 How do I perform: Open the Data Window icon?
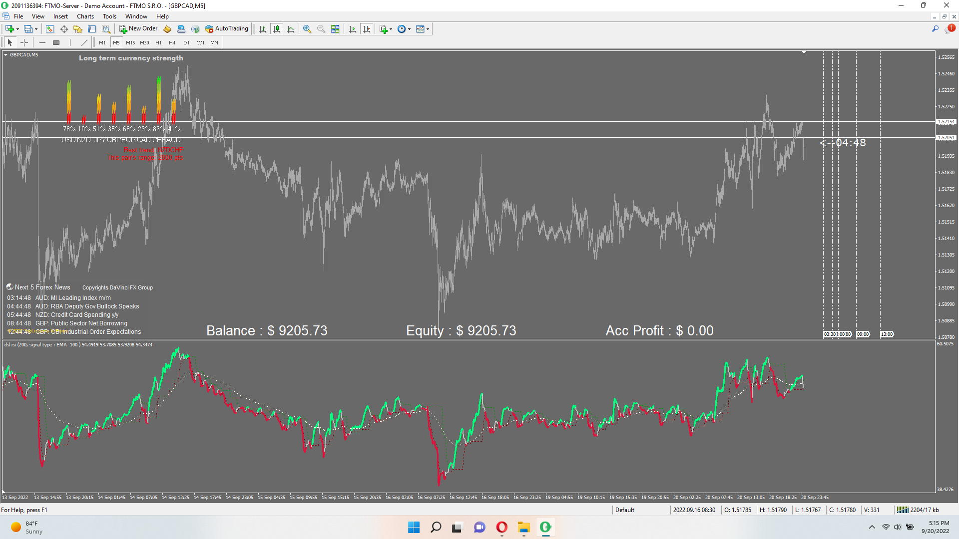coord(64,29)
